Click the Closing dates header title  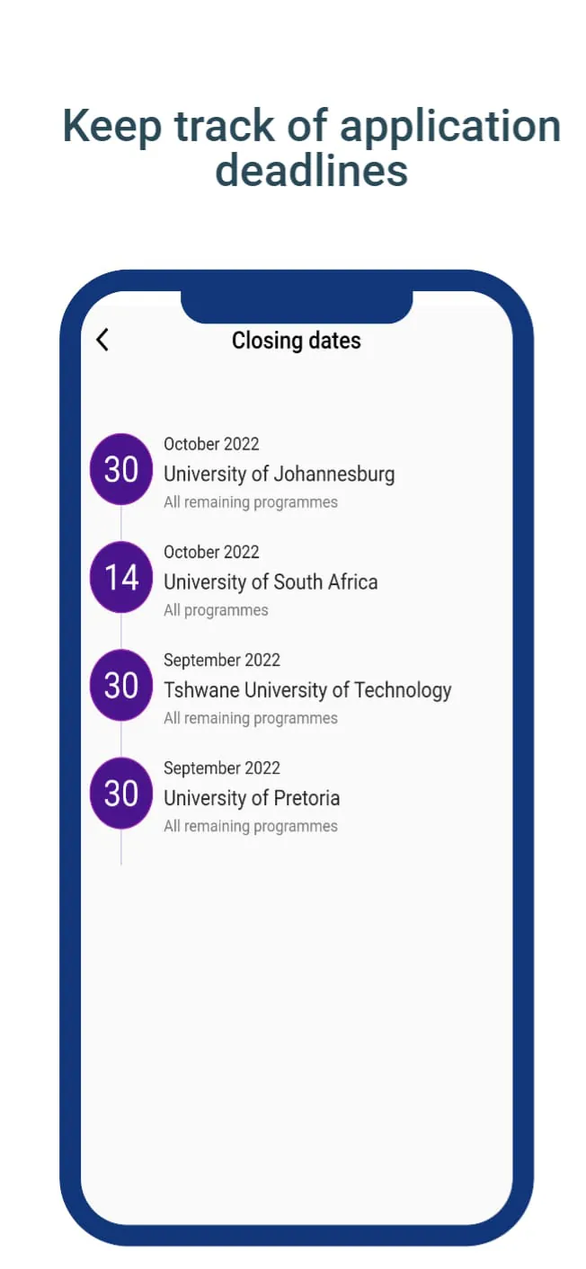pos(297,340)
